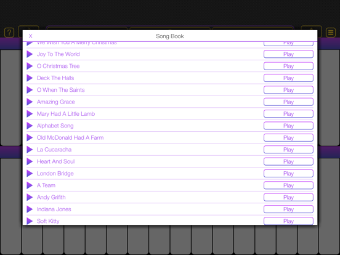Screen dimensions: 340x255
Task: Click Play button for Heart And Soul
Action: pyautogui.click(x=288, y=161)
